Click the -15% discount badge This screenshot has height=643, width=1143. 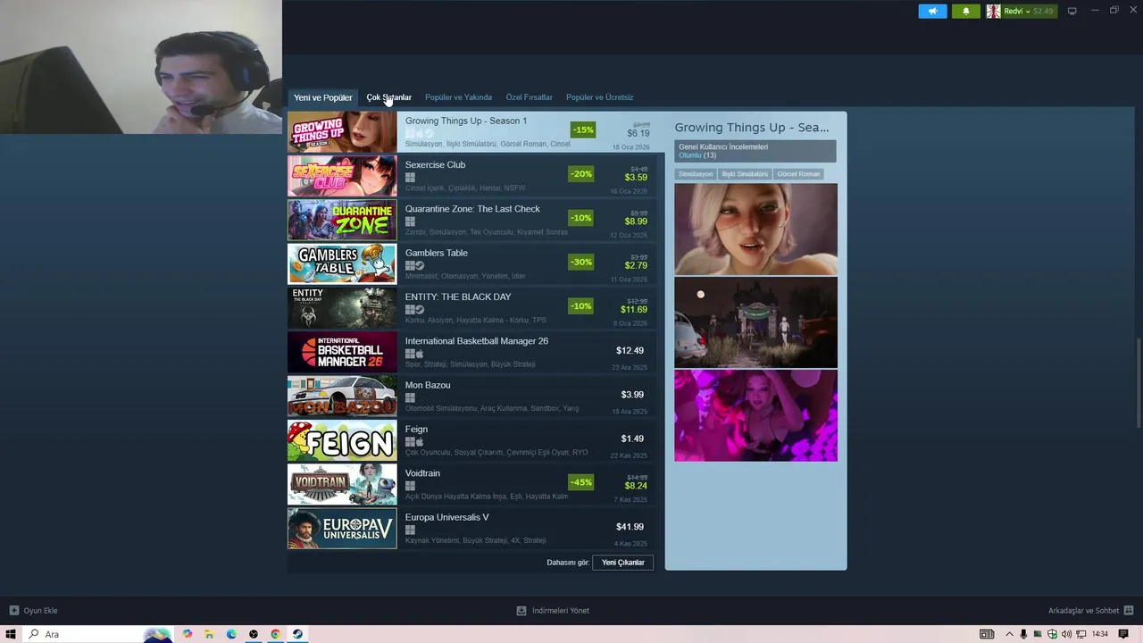583,129
